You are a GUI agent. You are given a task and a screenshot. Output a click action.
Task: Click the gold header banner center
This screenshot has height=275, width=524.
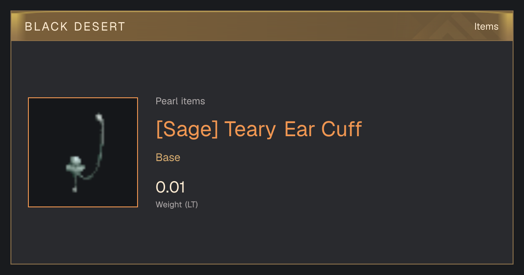coord(262,26)
